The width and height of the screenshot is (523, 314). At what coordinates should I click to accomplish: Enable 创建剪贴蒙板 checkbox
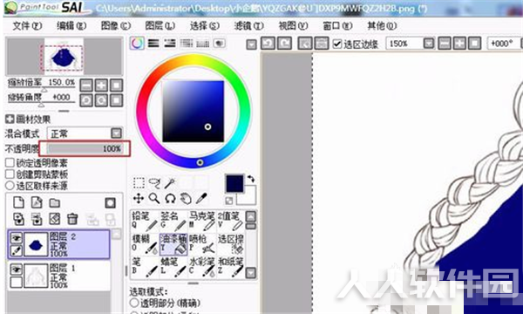click(10, 174)
